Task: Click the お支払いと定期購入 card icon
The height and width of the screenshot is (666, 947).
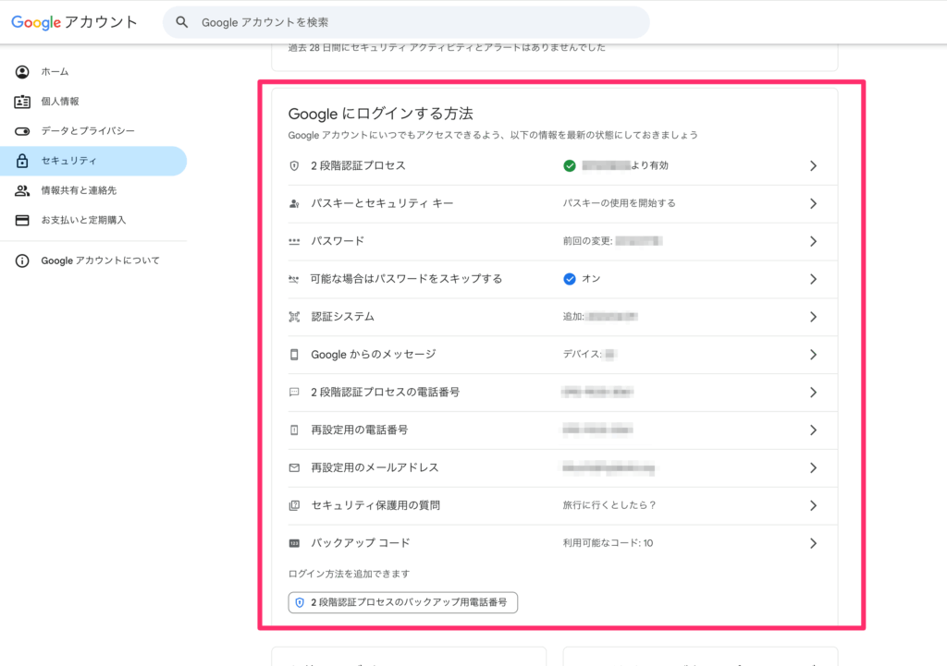Action: tap(22, 220)
